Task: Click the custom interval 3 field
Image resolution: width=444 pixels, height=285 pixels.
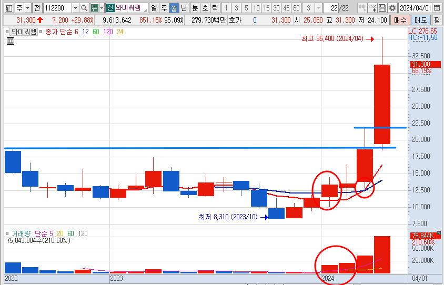Action: (309, 8)
